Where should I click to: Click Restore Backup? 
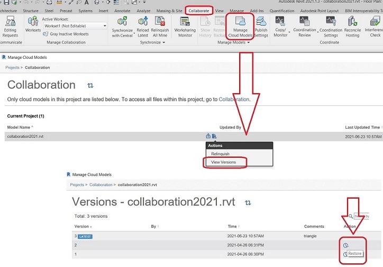pos(219,26)
